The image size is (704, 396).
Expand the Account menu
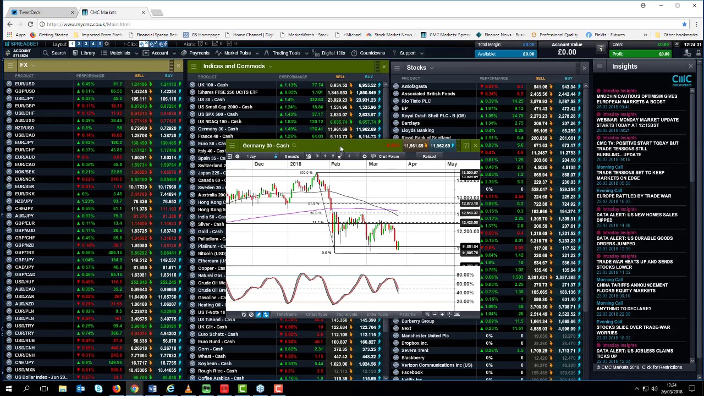click(160, 53)
